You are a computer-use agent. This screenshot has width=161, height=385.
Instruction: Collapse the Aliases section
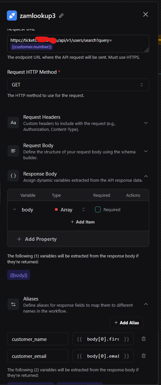[x=146, y=304]
